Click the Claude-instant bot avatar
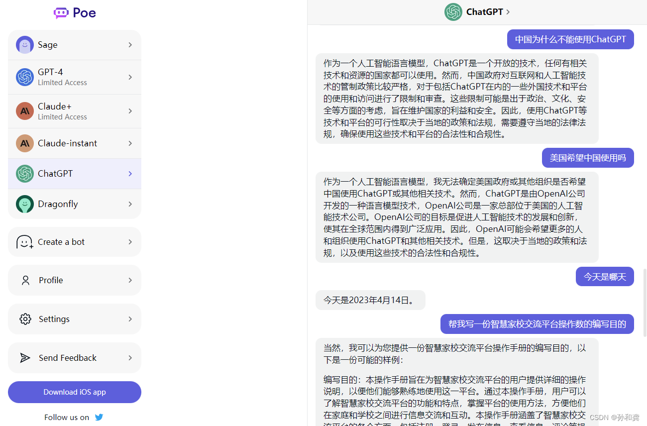647x426 pixels. (25, 143)
